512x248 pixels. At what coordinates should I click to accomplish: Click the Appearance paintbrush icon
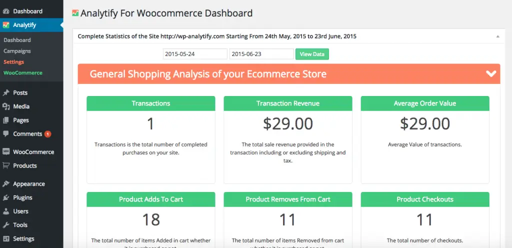[6, 183]
